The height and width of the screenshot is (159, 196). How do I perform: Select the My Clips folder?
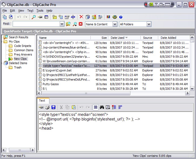pos(14,42)
